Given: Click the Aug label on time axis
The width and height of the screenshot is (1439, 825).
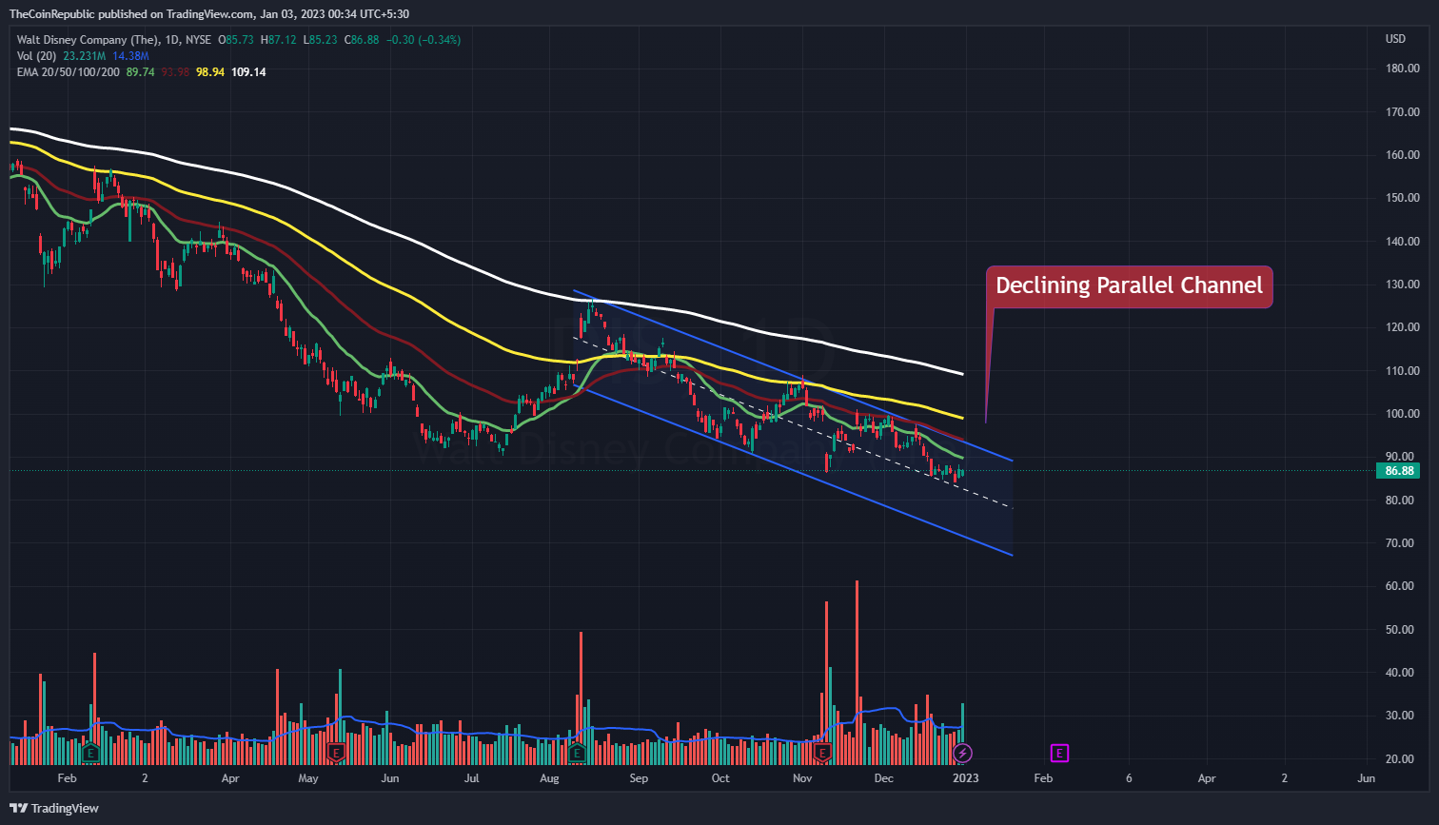Looking at the screenshot, I should tap(549, 778).
